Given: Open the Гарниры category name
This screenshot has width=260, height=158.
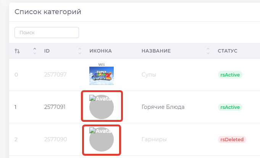Looking at the screenshot, I should (x=154, y=139).
